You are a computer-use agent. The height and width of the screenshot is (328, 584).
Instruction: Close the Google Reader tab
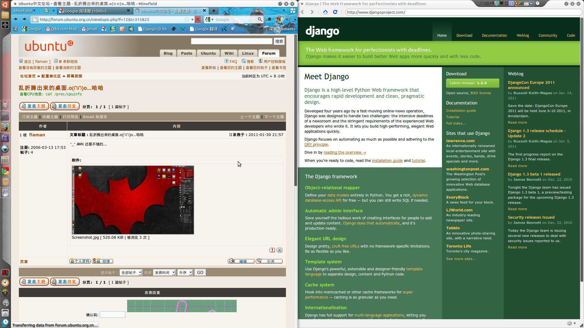[x=128, y=11]
